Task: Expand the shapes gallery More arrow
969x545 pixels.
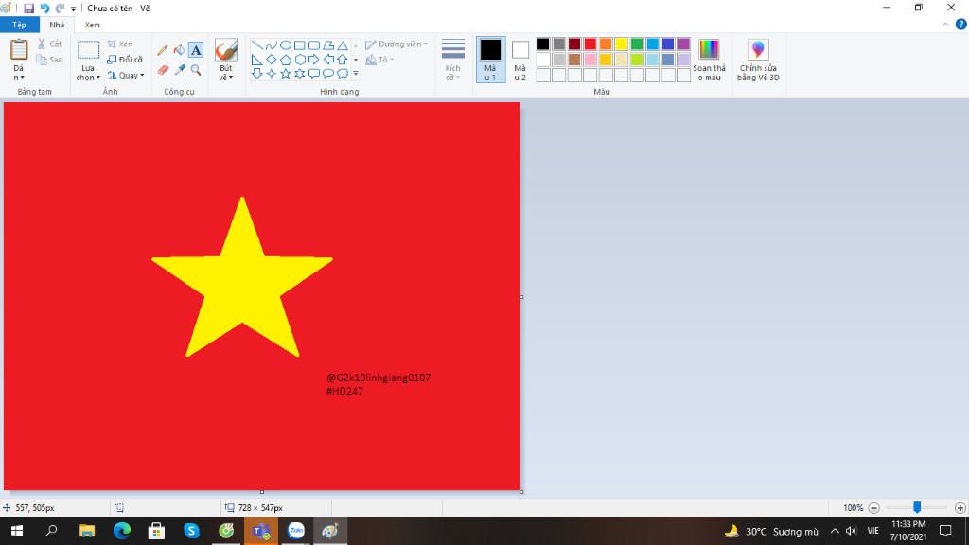Action: coord(356,74)
